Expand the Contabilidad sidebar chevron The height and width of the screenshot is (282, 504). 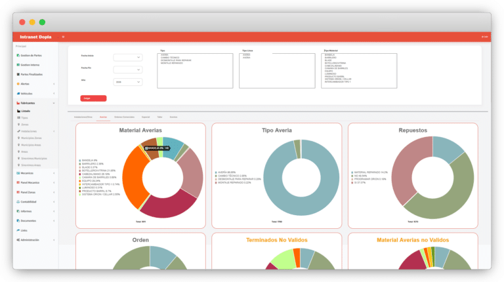click(54, 202)
